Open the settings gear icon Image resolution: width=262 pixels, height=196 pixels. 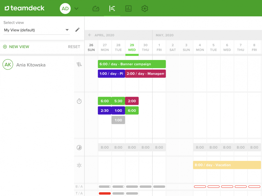coord(145,8)
